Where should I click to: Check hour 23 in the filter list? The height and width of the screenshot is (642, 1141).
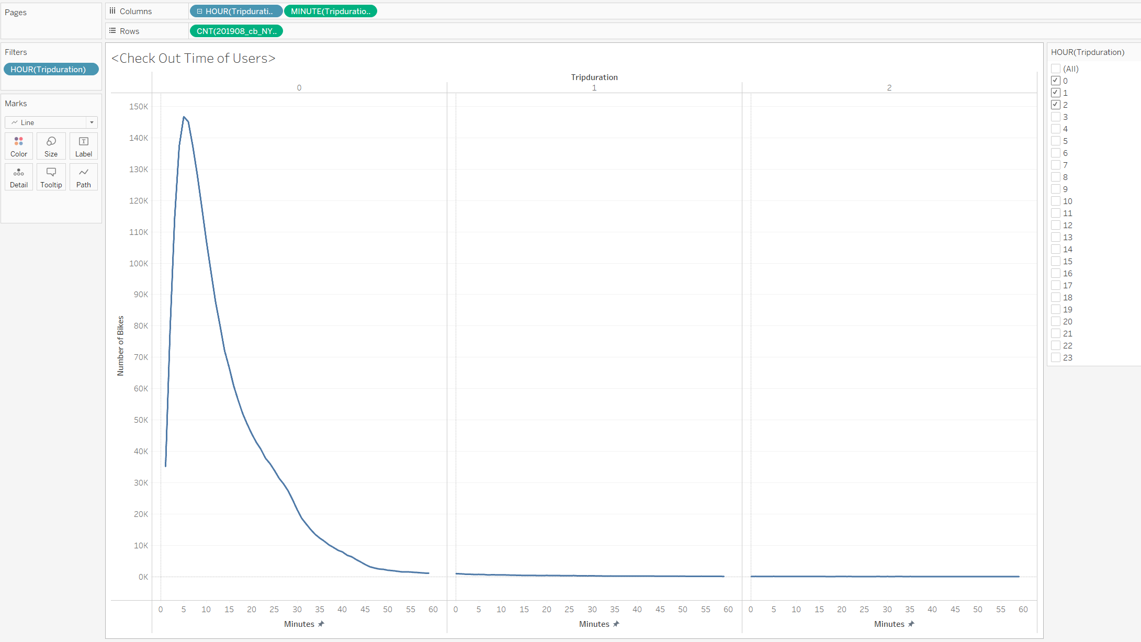click(1056, 357)
